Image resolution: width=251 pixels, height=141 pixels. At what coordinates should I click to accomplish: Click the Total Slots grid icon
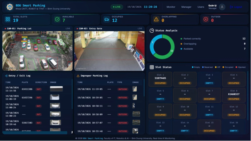click(x=8, y=19)
